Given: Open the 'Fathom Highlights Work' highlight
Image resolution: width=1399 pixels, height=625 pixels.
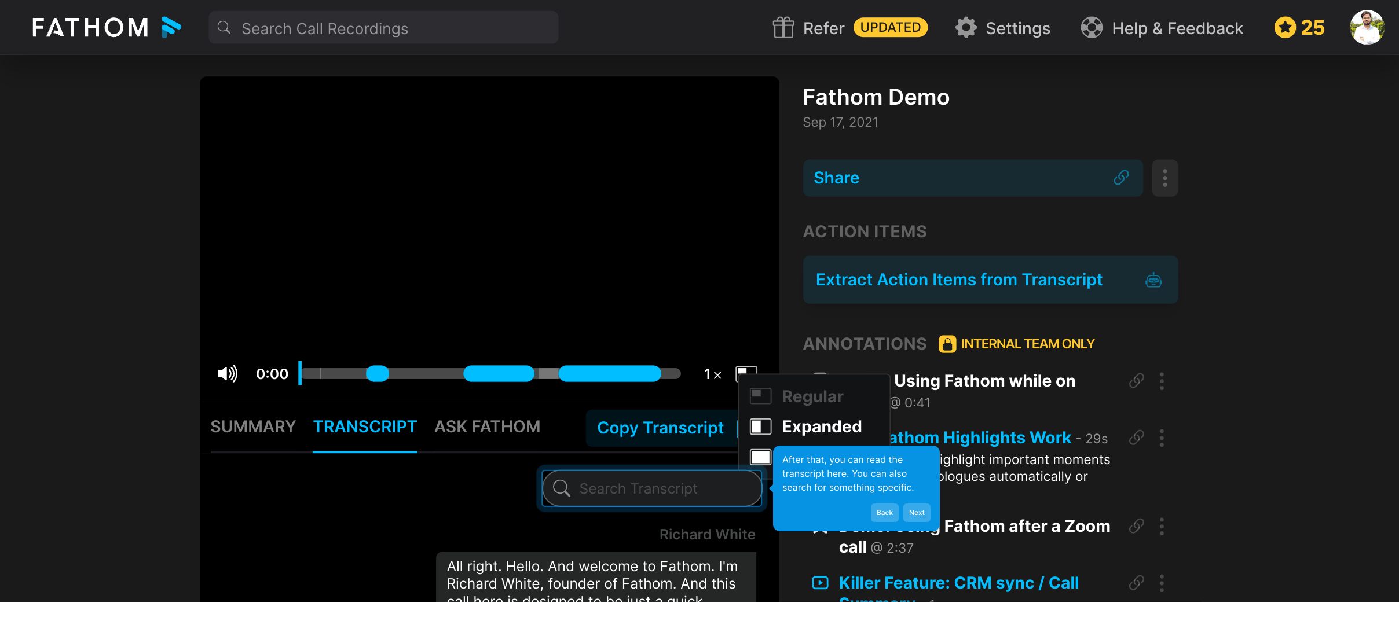Looking at the screenshot, I should [x=980, y=437].
